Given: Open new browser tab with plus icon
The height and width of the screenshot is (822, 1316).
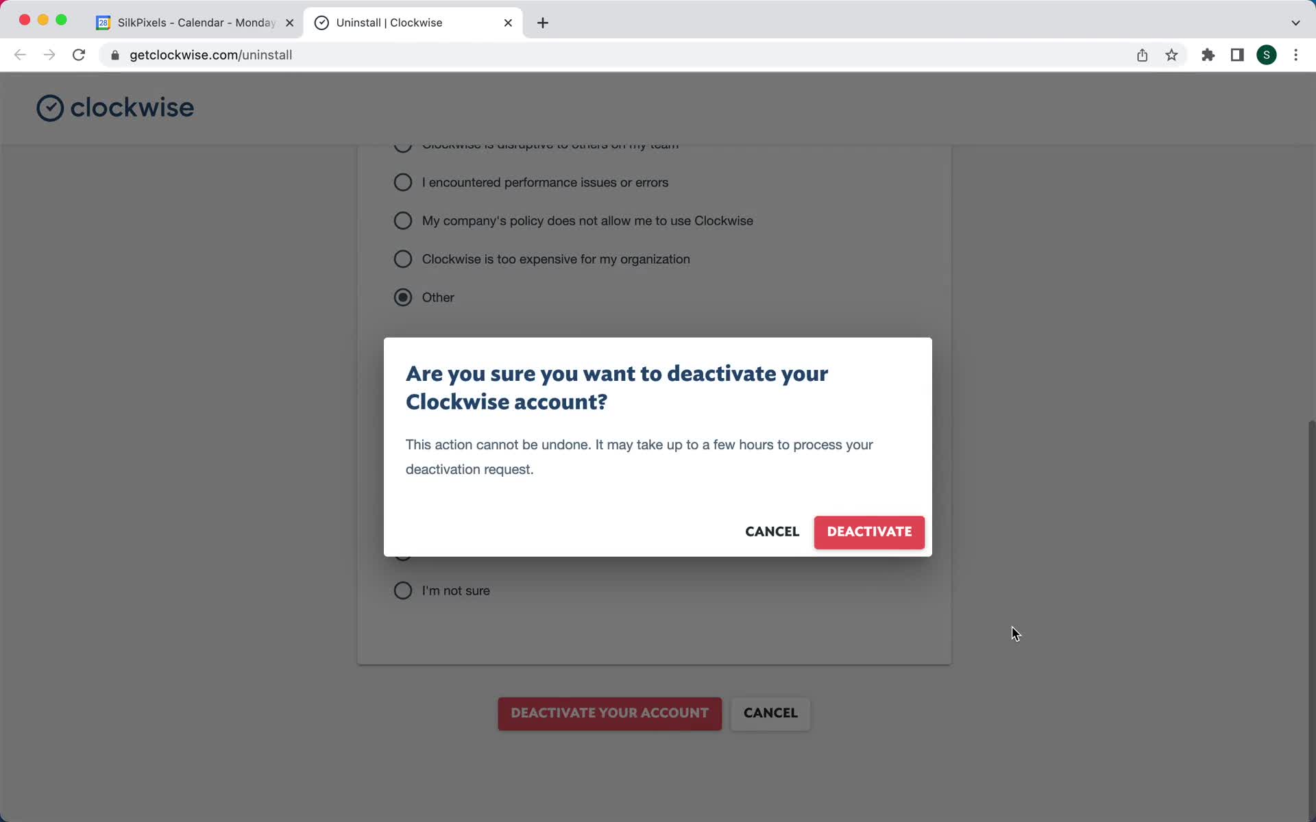Looking at the screenshot, I should 543,23.
